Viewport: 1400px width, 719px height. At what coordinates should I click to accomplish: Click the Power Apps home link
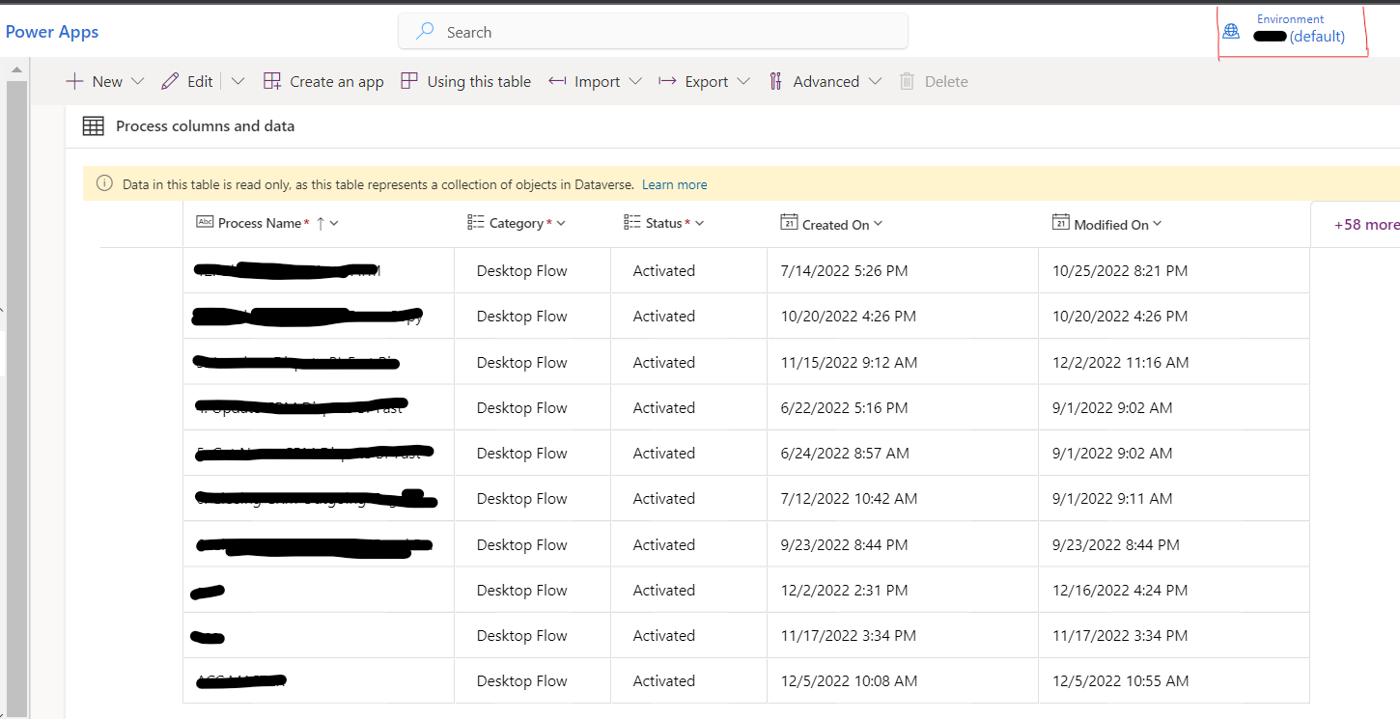point(51,31)
